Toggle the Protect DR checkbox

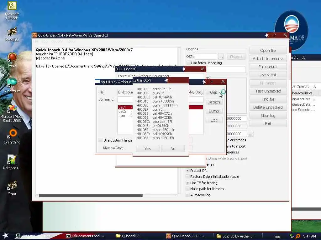pos(187,171)
